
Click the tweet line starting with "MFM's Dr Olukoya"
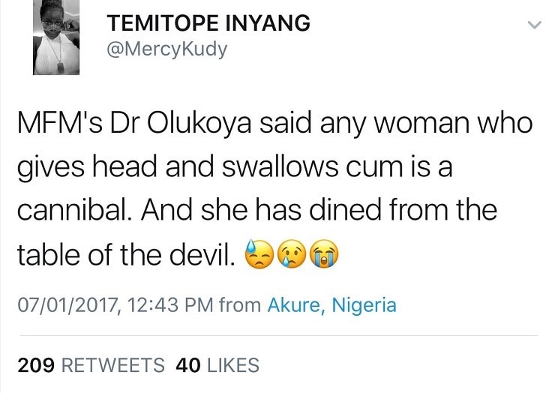[274, 123]
